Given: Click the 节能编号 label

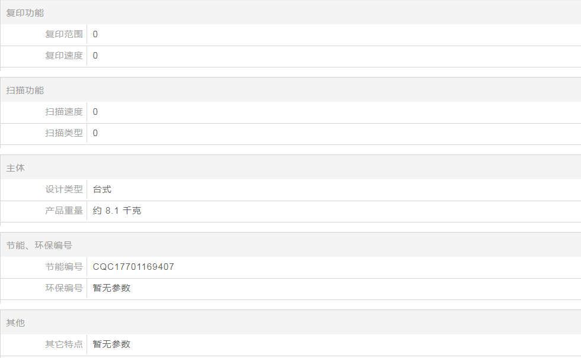Looking at the screenshot, I should (64, 267).
